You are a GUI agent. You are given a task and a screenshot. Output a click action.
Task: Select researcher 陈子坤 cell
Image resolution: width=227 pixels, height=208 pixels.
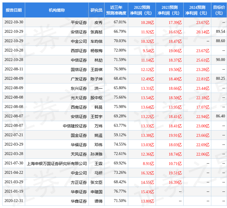click(97, 79)
